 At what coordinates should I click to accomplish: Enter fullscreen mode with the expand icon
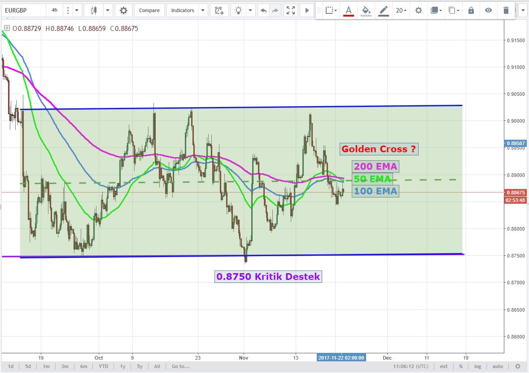[x=291, y=10]
